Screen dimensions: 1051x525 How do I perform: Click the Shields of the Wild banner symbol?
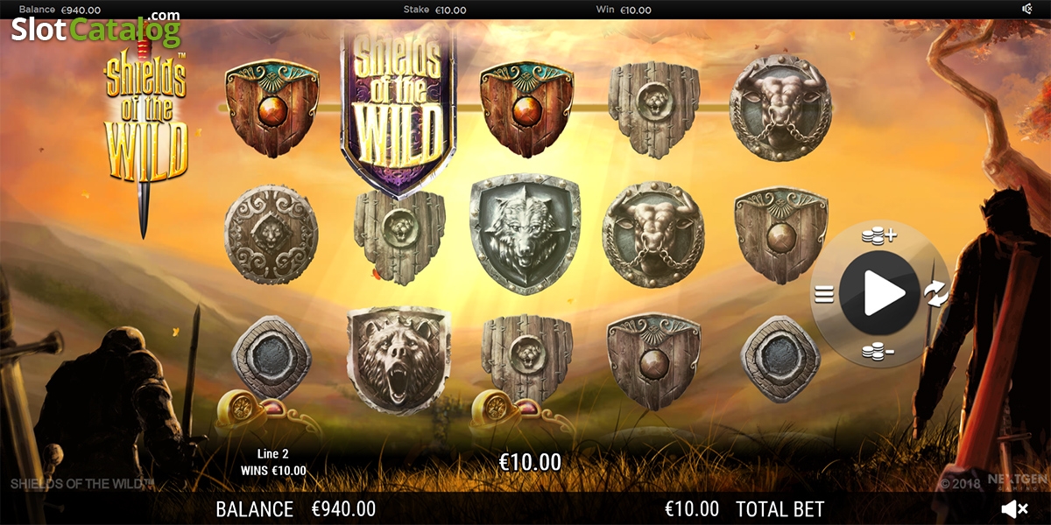click(x=399, y=109)
